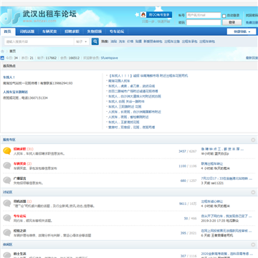Click the blue search magnifier button
258x258 pixels.
(x=95, y=42)
